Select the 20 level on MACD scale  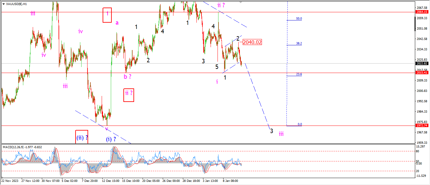418,171
